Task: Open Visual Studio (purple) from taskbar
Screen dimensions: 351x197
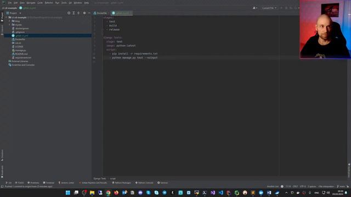Action: [x=213, y=193]
